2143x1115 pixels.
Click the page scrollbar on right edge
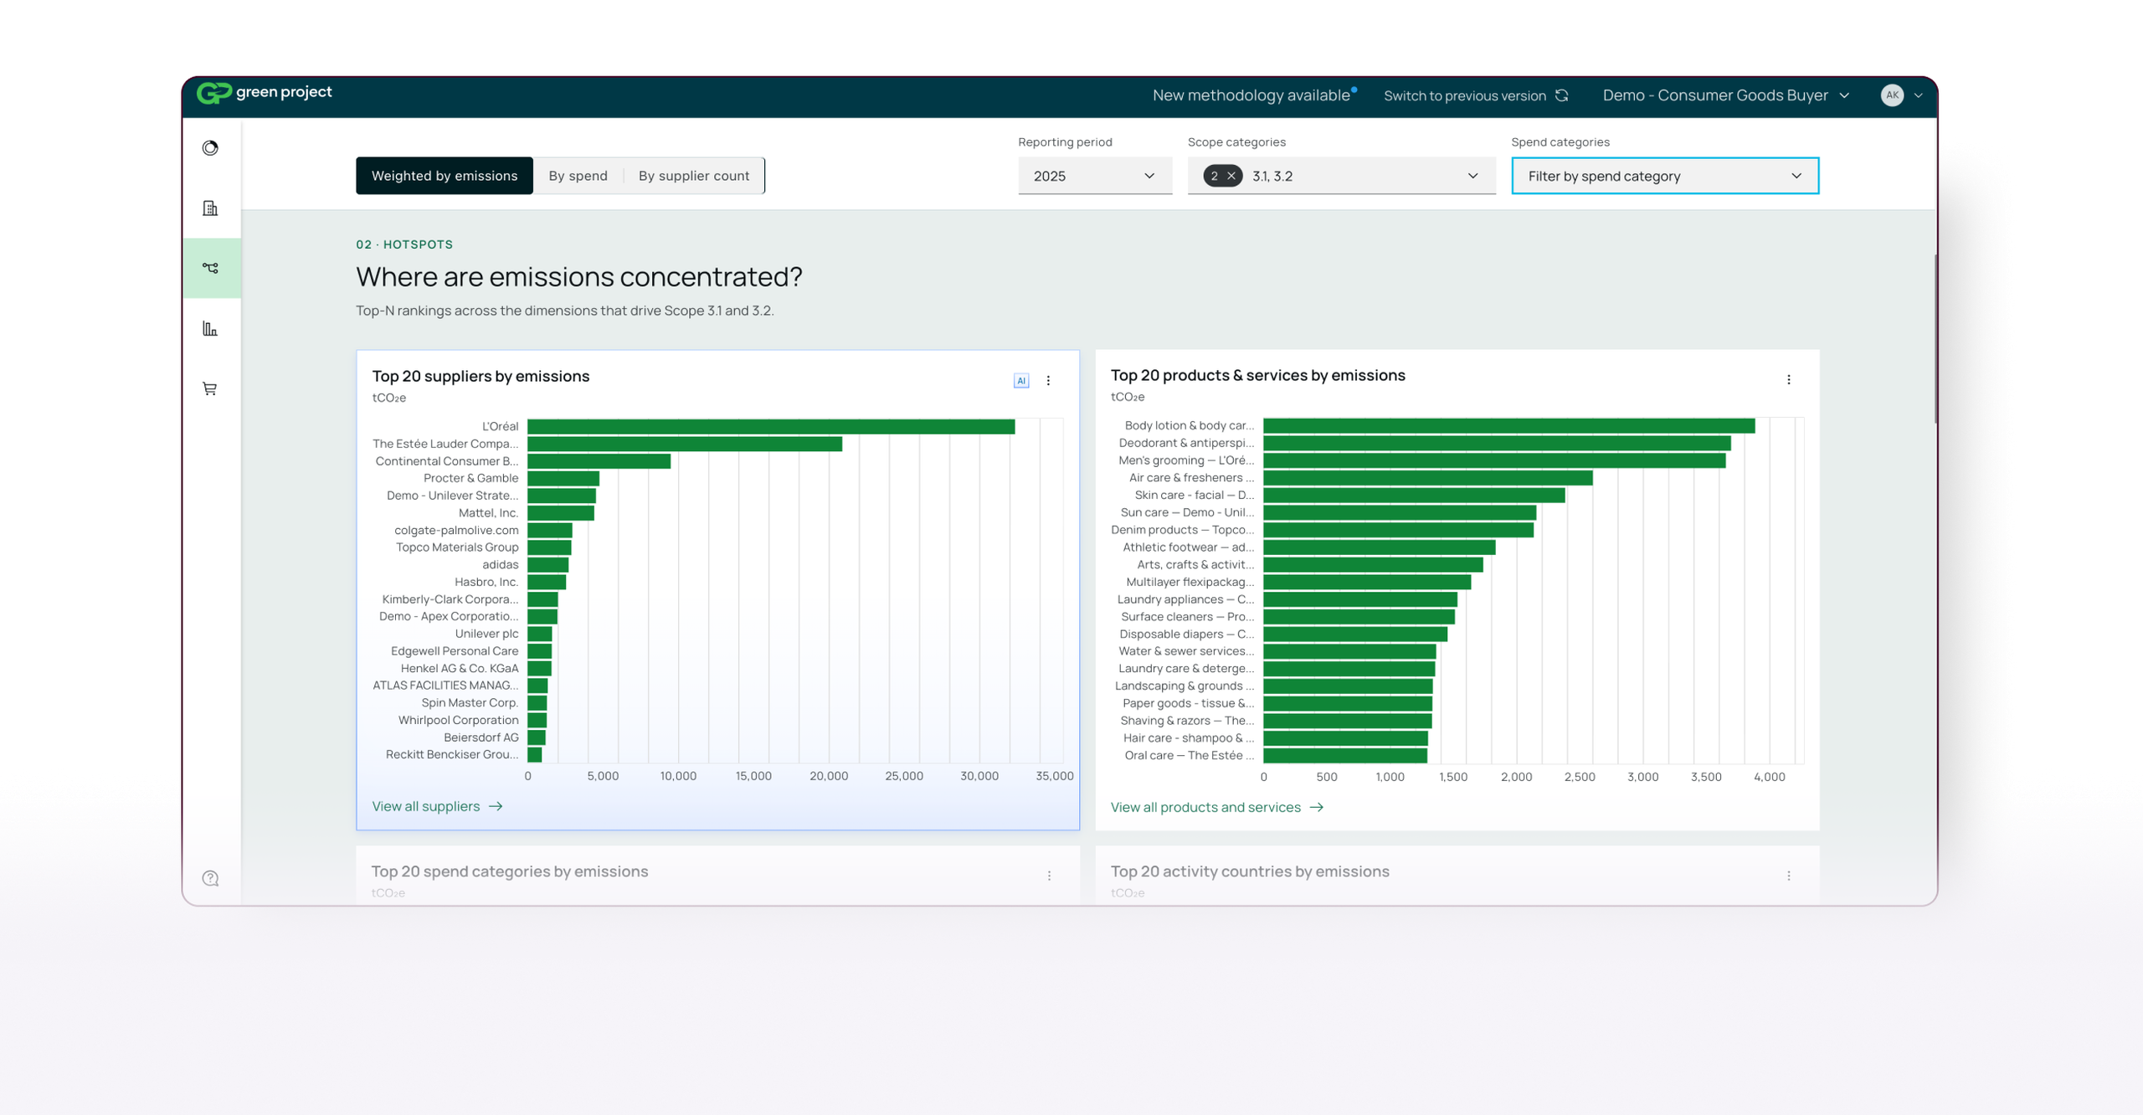coord(1935,339)
